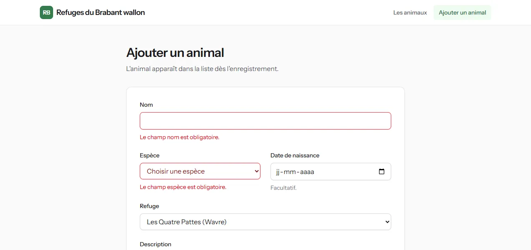Image resolution: width=531 pixels, height=250 pixels.
Task: Click the Refuge field label
Action: (x=149, y=206)
